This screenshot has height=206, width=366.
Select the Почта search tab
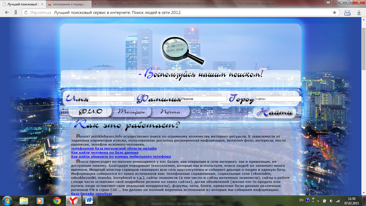pyautogui.click(x=170, y=112)
